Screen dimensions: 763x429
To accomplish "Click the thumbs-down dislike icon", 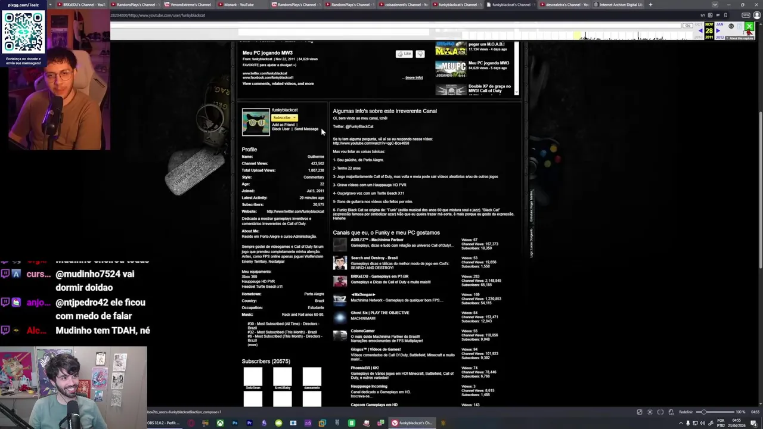I will click(x=420, y=54).
